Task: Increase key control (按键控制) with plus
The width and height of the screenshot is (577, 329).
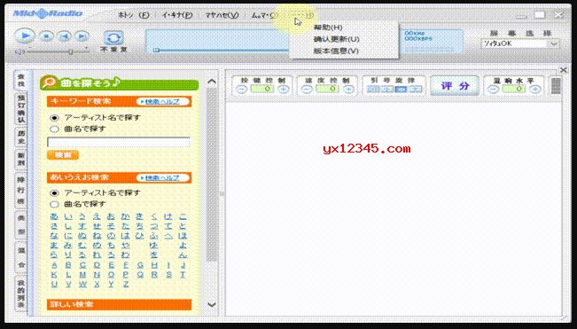Action: [283, 89]
